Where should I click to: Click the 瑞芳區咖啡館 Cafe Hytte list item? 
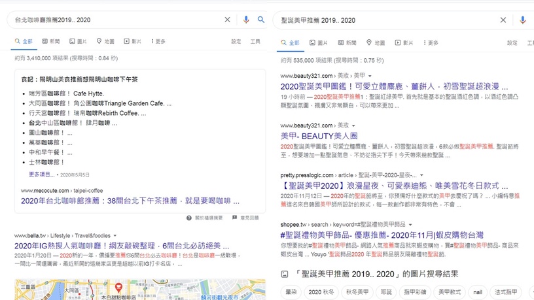(66, 93)
